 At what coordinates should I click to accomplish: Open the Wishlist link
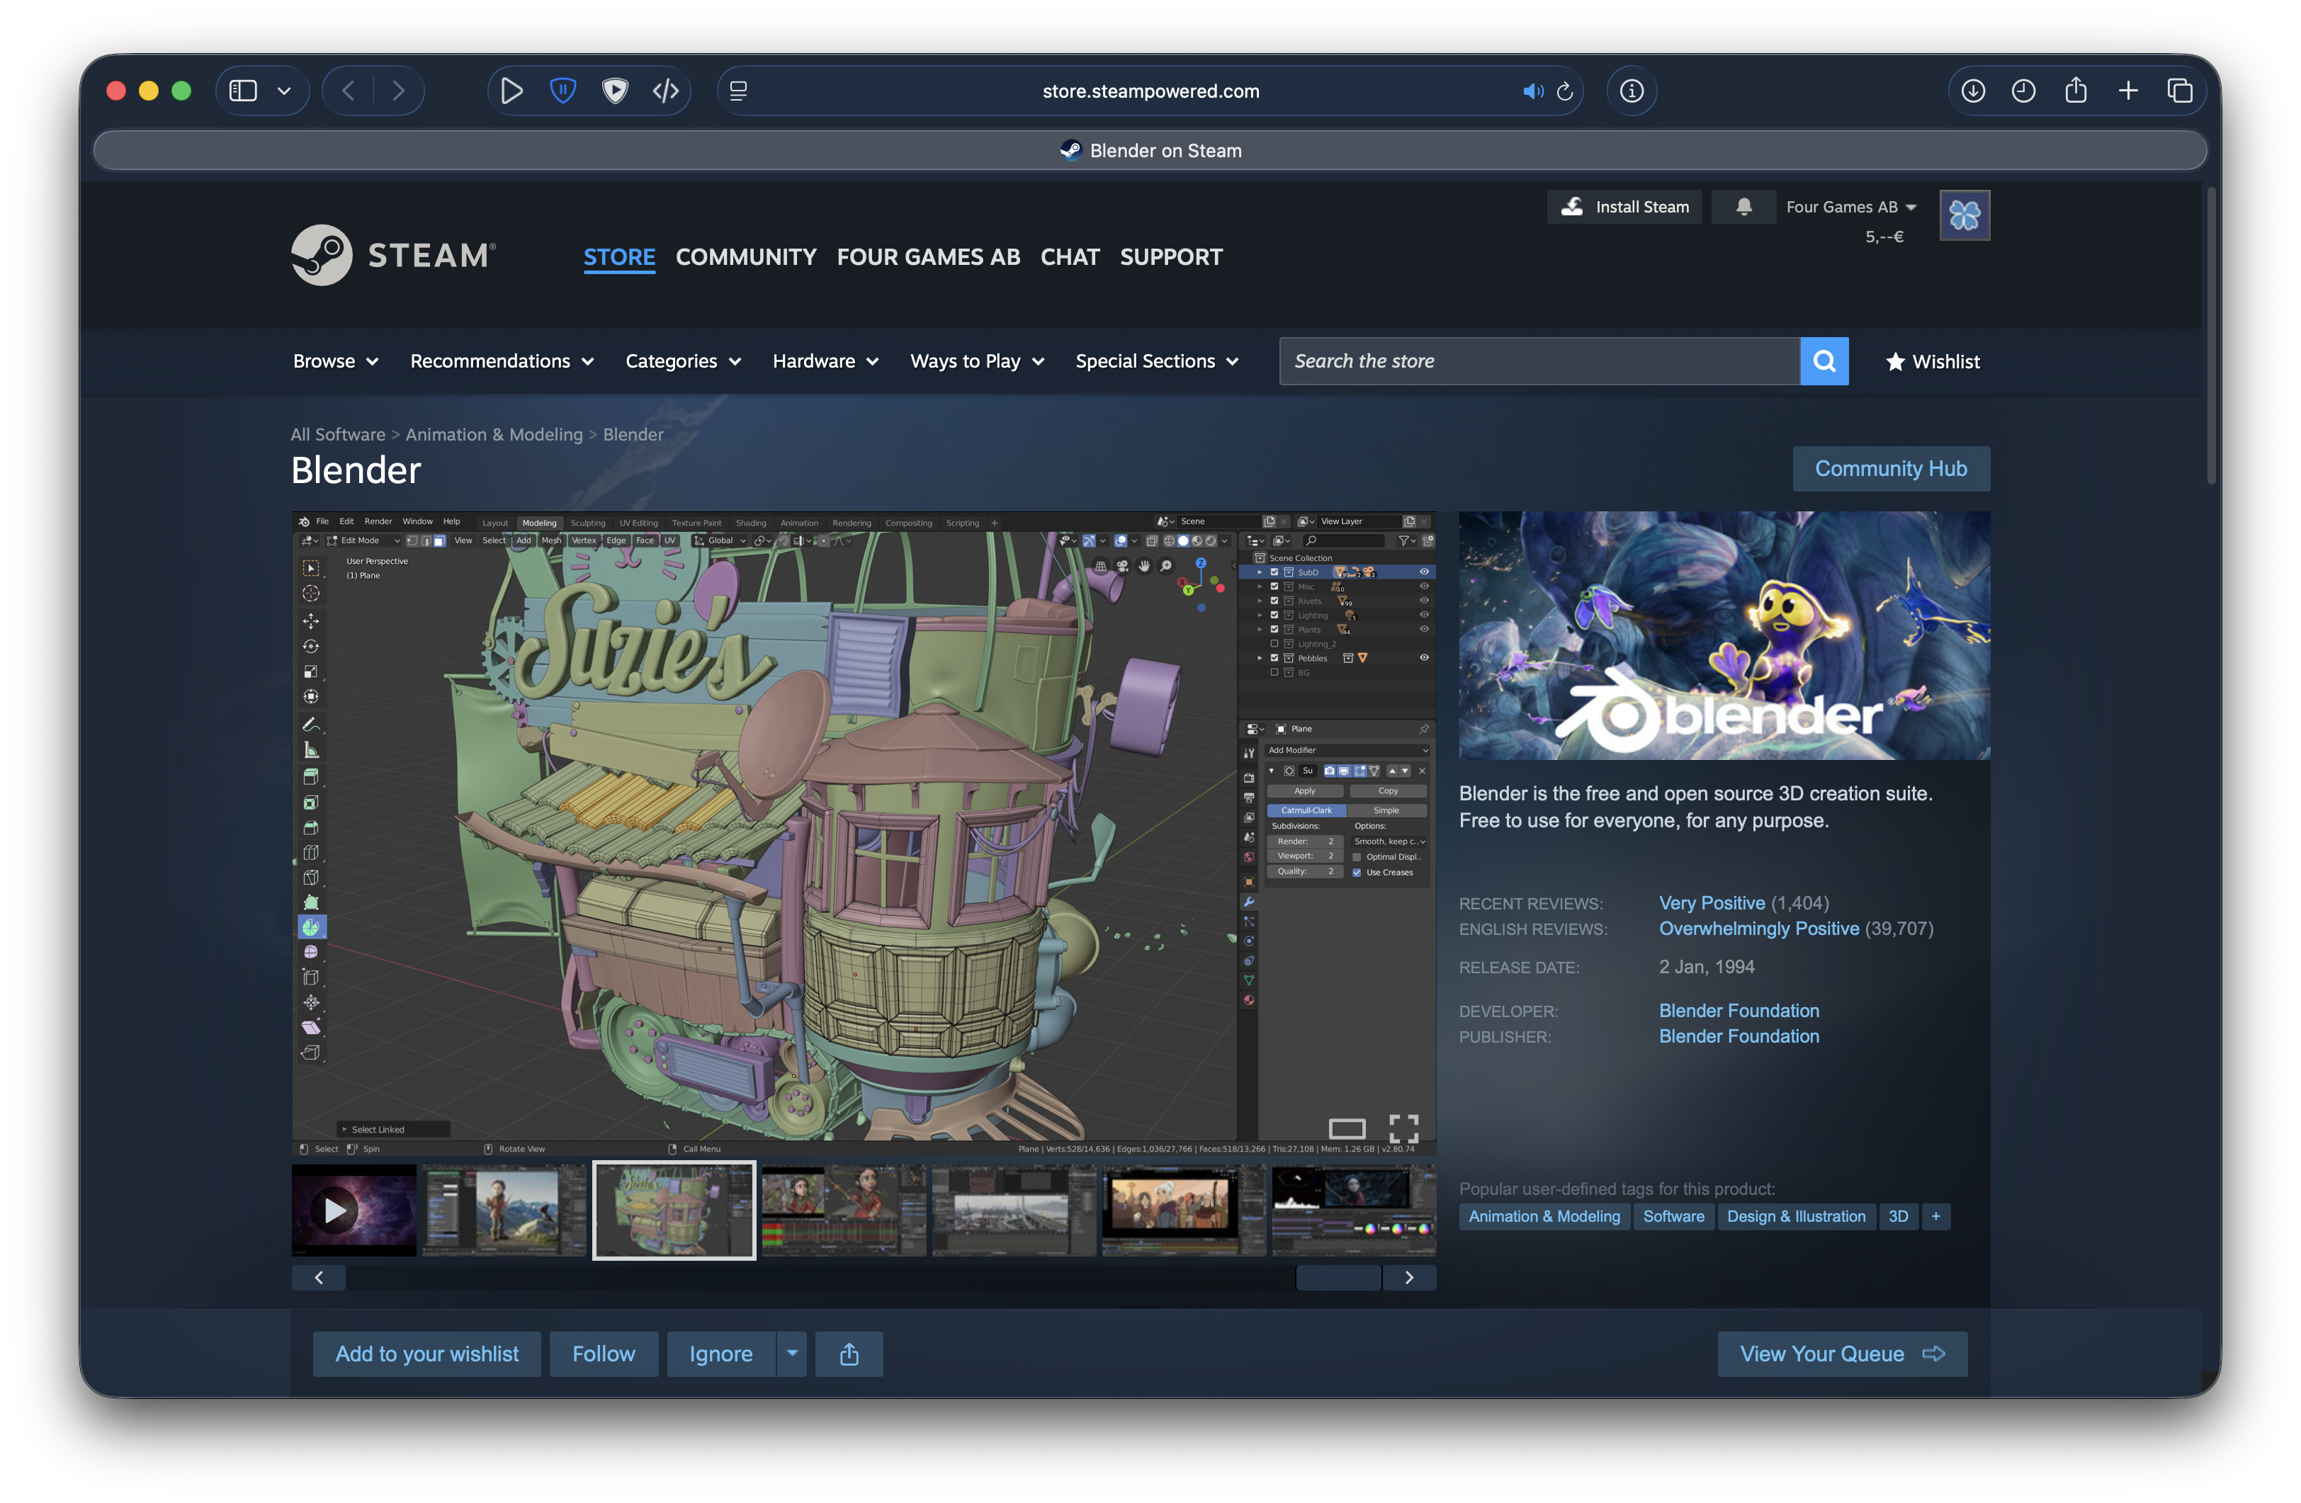pos(1933,361)
